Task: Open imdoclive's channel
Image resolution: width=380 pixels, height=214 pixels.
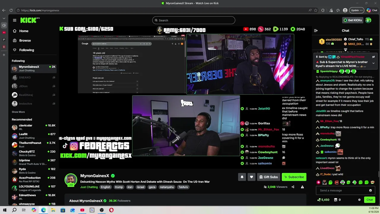Action: click(34, 104)
